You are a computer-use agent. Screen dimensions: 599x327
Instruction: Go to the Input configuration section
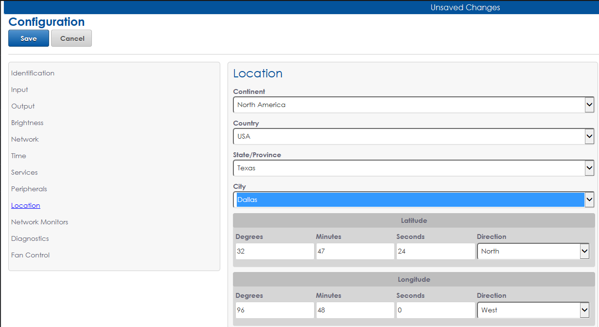(19, 90)
